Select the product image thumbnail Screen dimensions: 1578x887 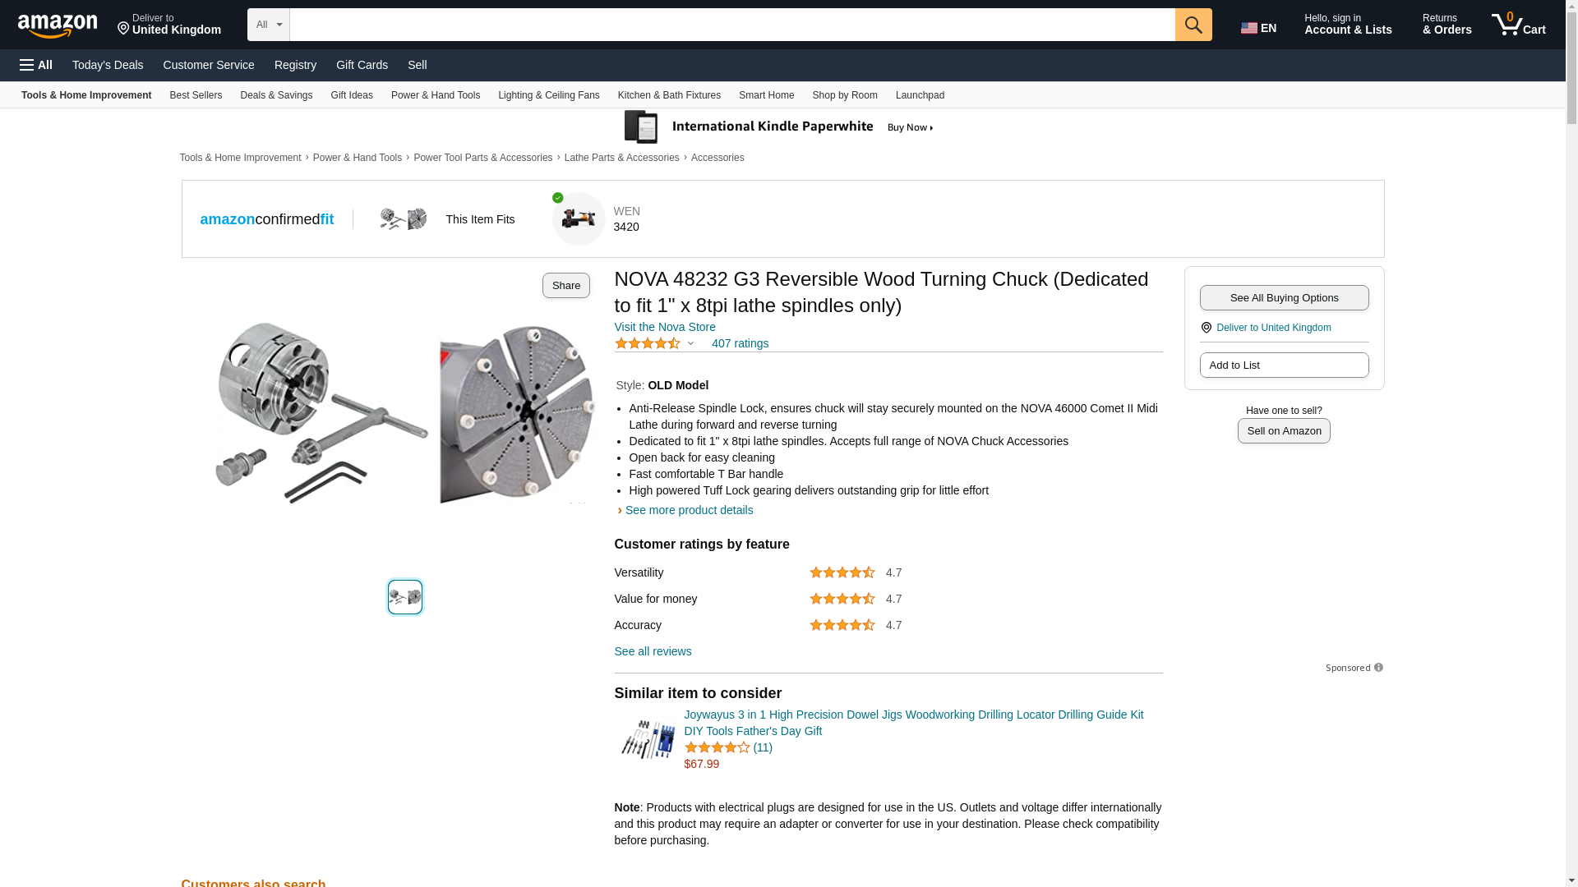[405, 597]
